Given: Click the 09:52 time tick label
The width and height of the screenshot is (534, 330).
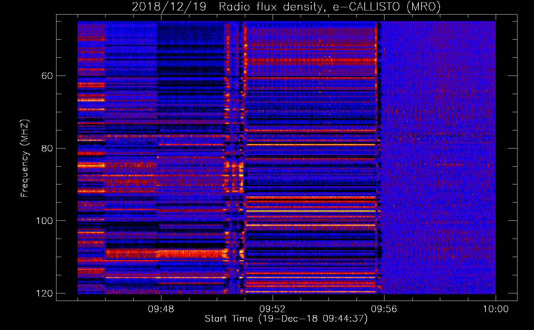Looking at the screenshot, I should [272, 309].
